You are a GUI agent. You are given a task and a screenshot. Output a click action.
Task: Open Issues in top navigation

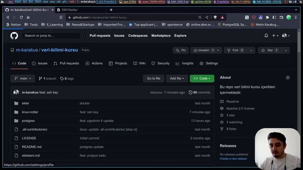click(119, 36)
